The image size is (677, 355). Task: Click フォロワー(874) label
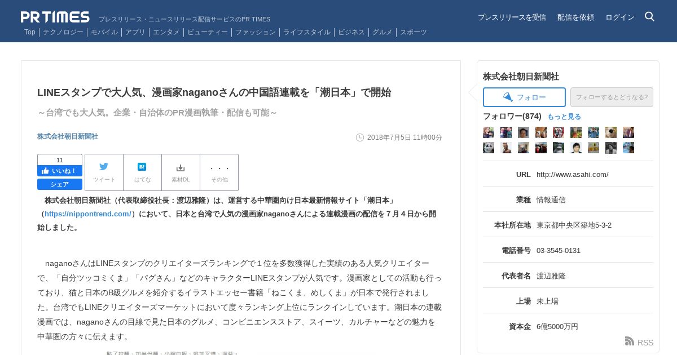tap(512, 116)
